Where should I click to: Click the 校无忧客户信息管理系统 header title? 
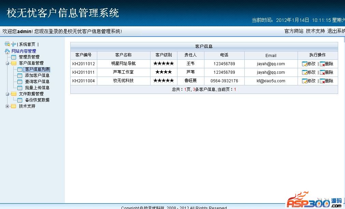point(63,13)
